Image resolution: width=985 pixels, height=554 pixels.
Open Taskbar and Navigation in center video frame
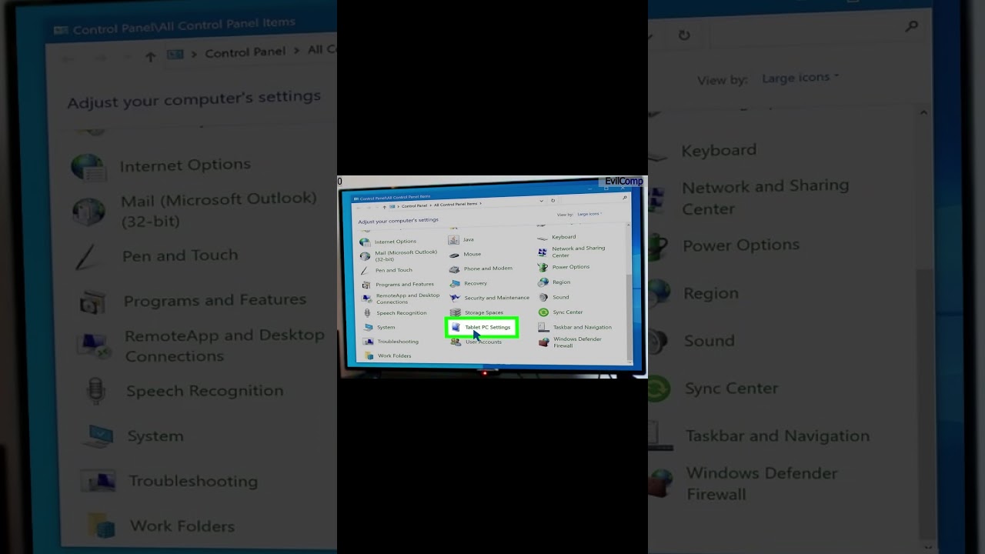click(x=576, y=327)
